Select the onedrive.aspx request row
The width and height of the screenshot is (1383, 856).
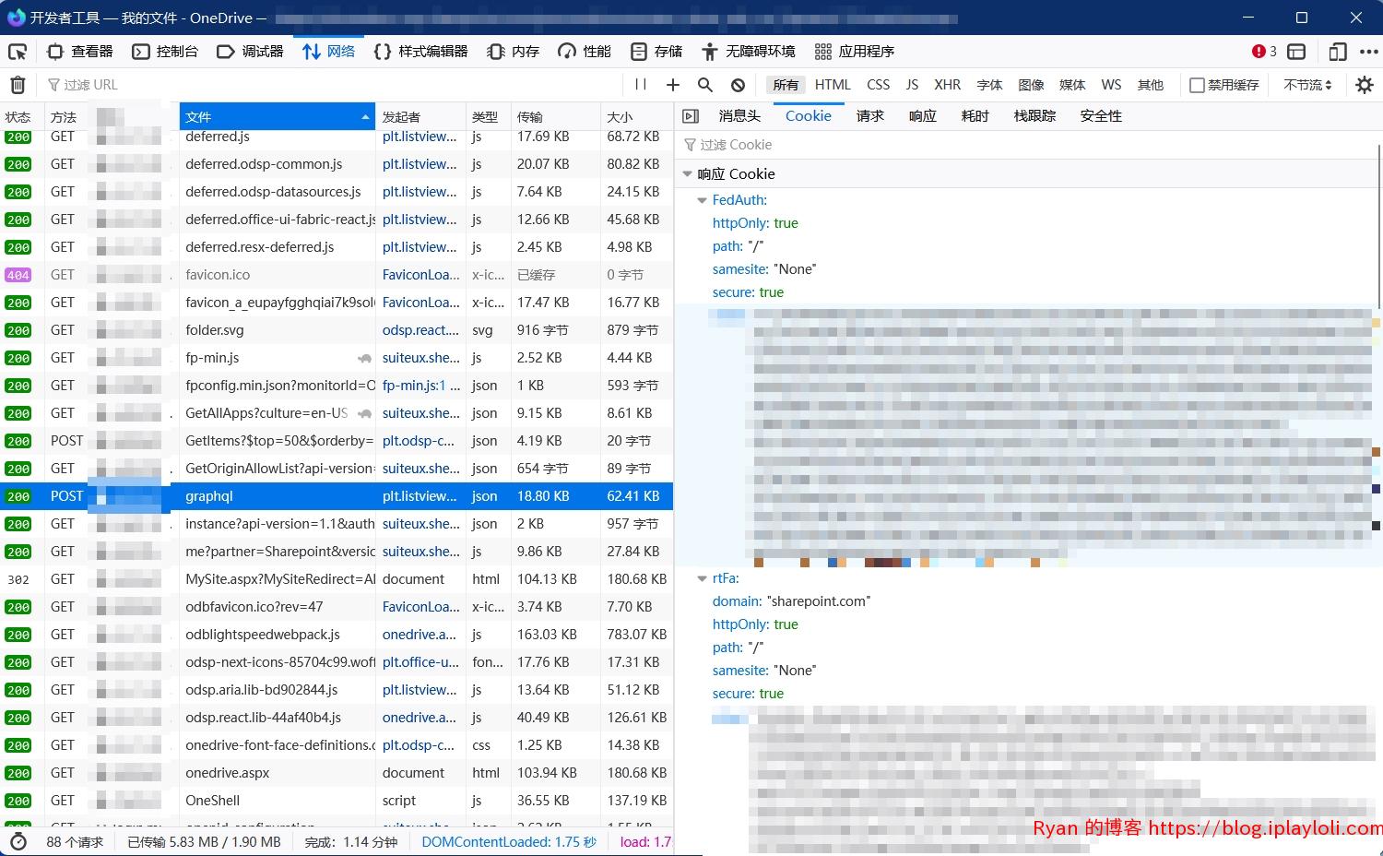[337, 773]
